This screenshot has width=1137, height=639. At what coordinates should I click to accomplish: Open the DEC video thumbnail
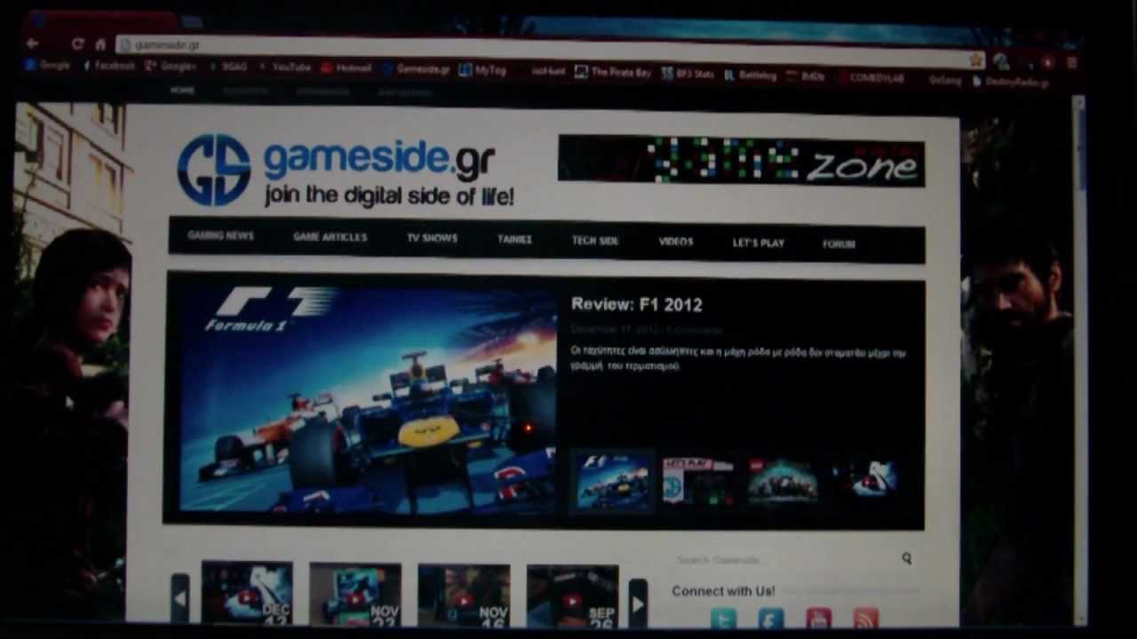pyautogui.click(x=247, y=593)
